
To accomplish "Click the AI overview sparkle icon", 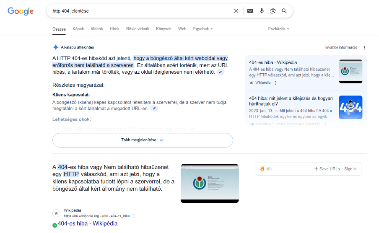I will [56, 47].
